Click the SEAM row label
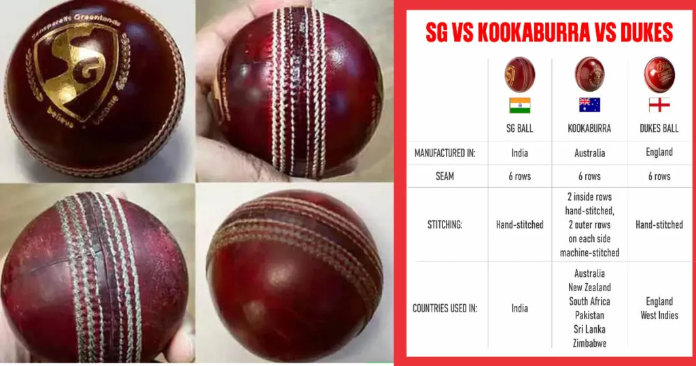 [445, 176]
